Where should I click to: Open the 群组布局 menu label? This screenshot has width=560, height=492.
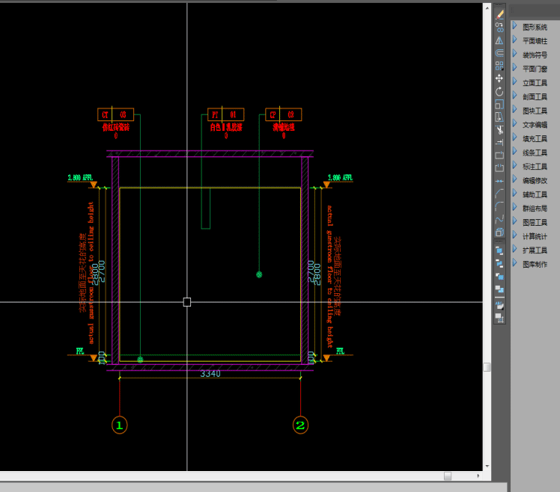[x=535, y=209]
